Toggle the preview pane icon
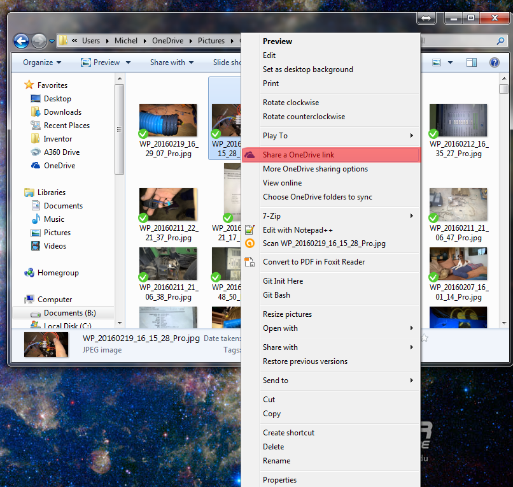Viewport: 513px width, 487px height. (472, 62)
